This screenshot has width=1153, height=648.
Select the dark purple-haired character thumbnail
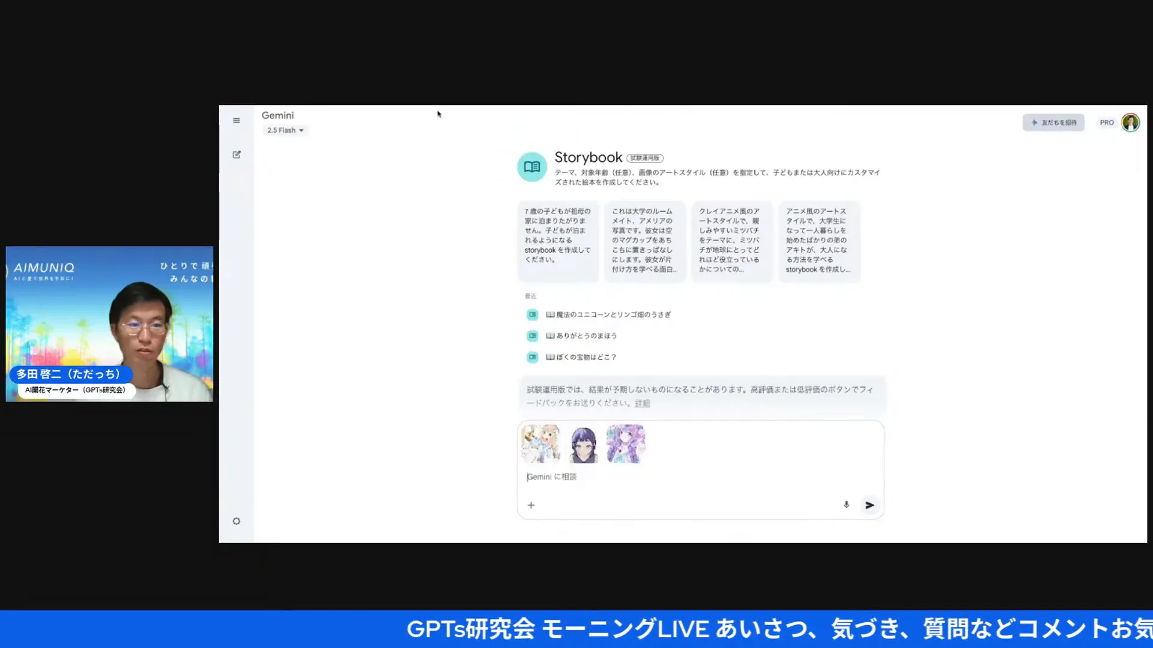coord(583,444)
